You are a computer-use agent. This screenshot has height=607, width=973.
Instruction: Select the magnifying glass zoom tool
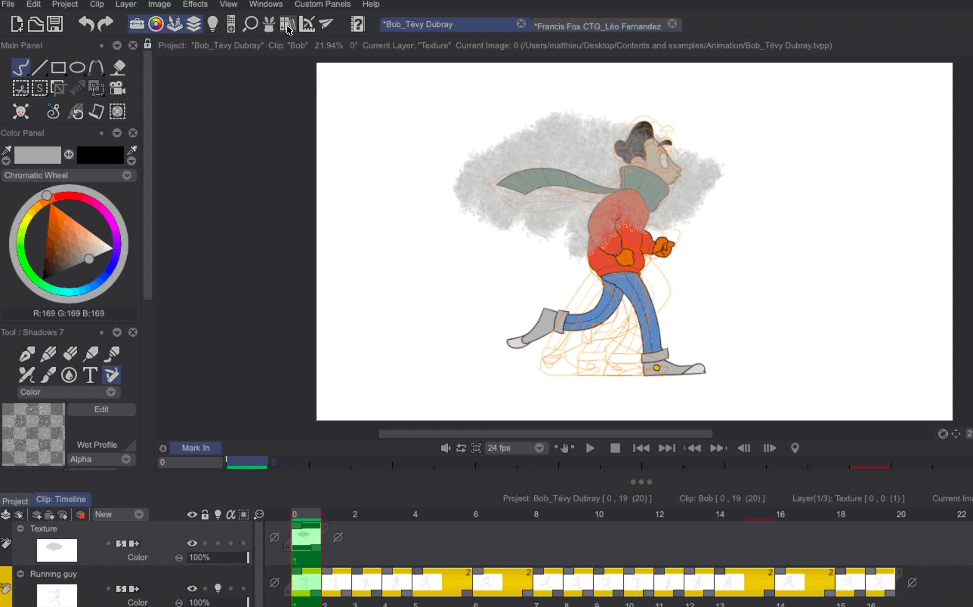(x=250, y=24)
